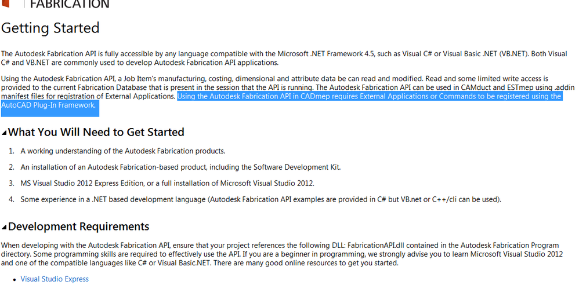Click the bullet beside Visual Studio Express

14,280
